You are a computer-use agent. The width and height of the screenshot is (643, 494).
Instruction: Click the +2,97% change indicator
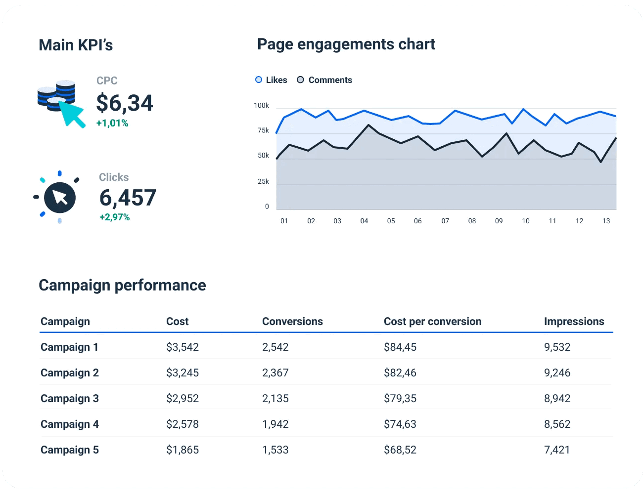115,217
